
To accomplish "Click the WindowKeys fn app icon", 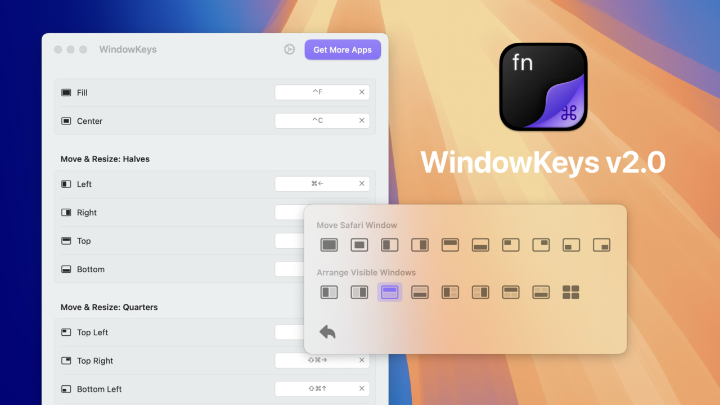I will (x=543, y=87).
